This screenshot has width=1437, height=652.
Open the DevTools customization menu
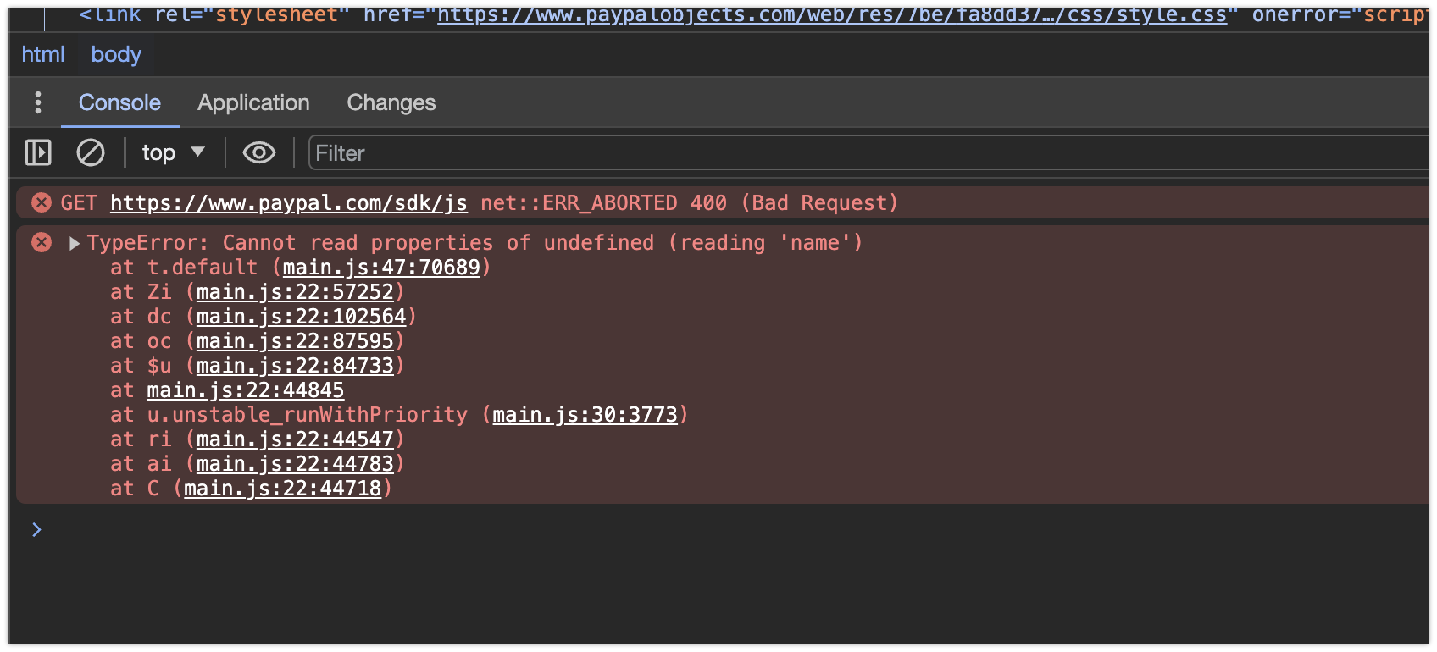[37, 102]
